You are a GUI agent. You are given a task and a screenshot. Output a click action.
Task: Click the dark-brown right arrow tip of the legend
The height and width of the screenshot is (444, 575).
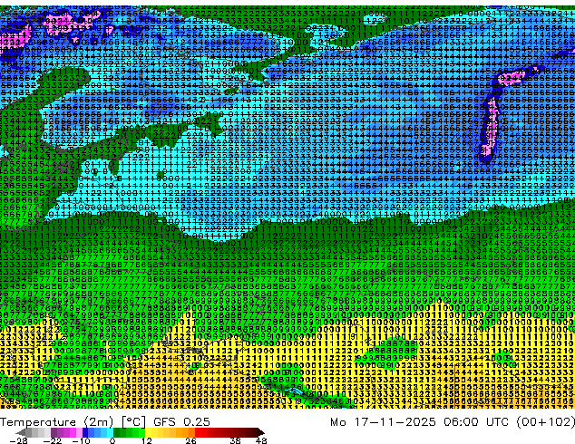coord(260,432)
